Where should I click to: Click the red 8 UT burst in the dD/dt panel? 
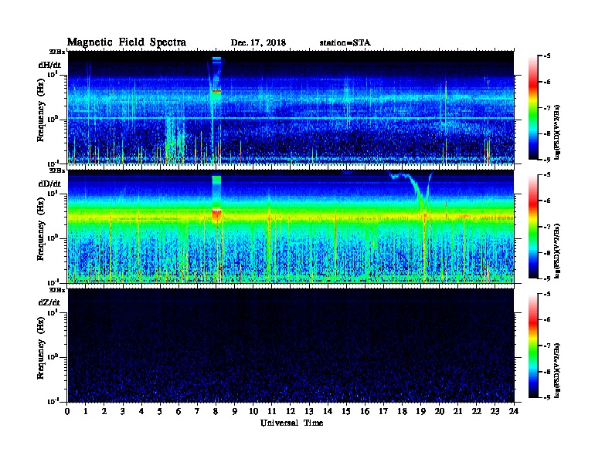pyautogui.click(x=216, y=215)
